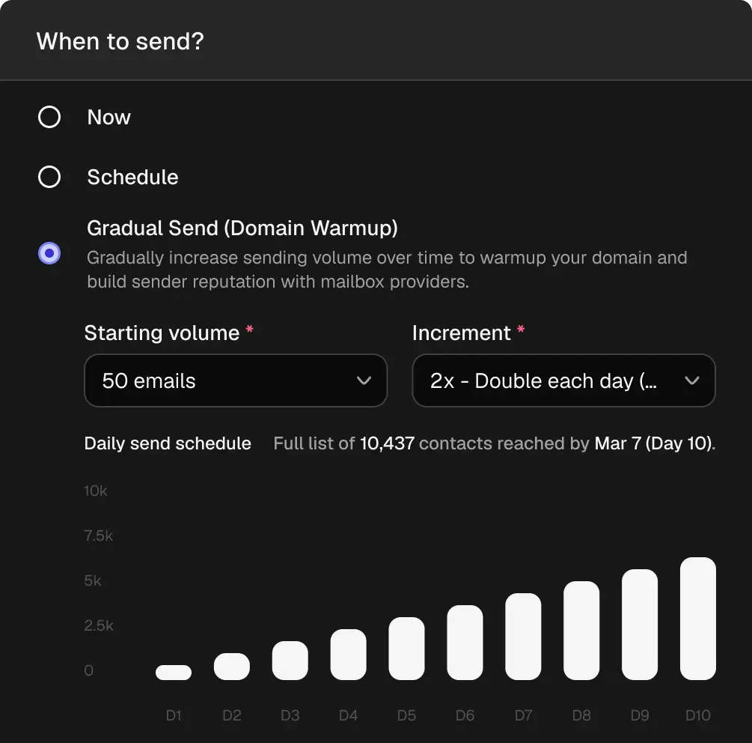
Task: Click the D8 bar in chart
Action: pos(581,631)
